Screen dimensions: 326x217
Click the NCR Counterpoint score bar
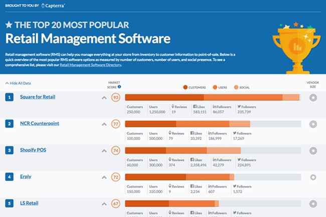click(213, 124)
